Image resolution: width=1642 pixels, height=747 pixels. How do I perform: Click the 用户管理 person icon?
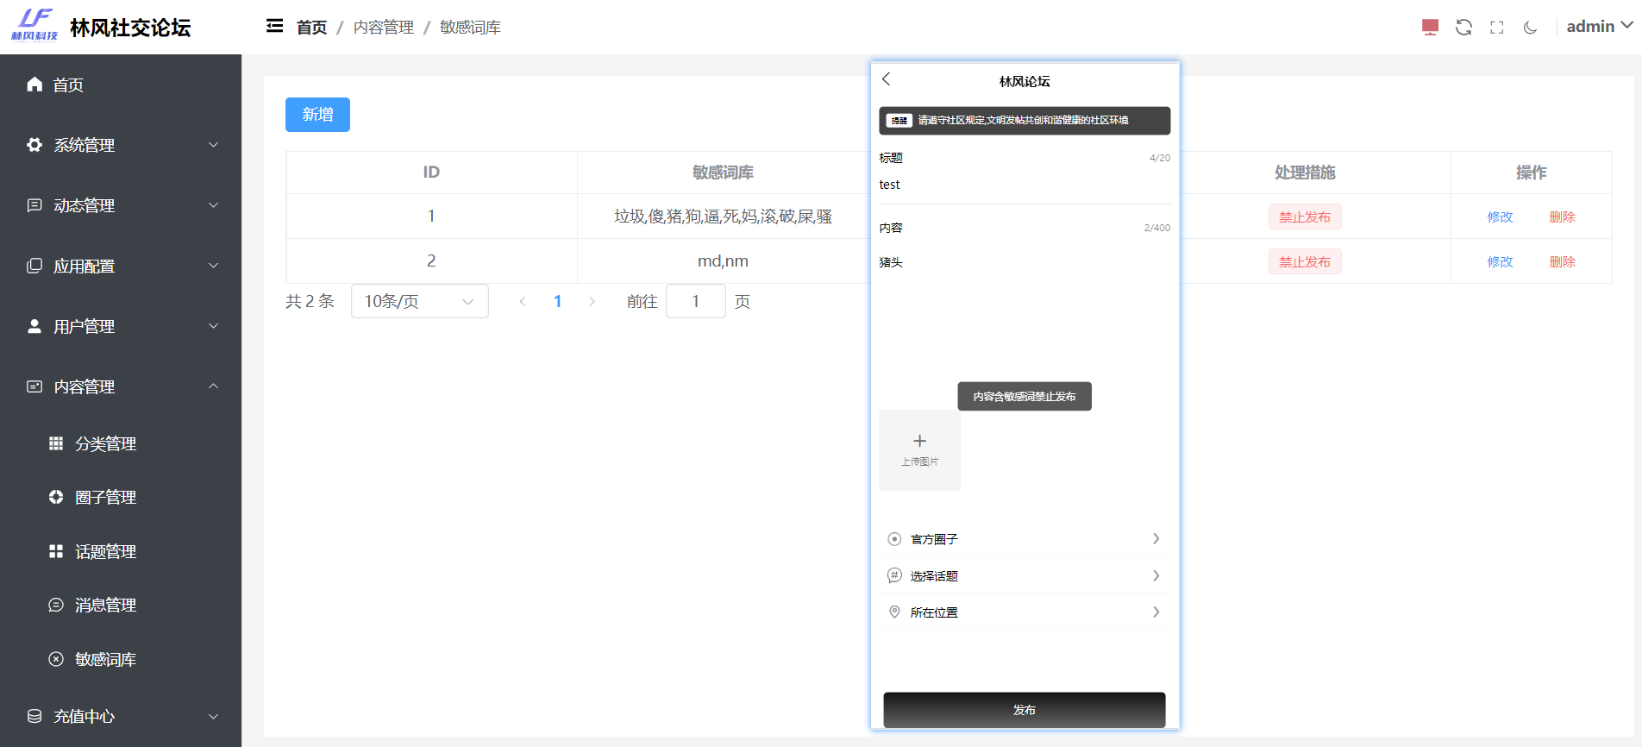[34, 326]
